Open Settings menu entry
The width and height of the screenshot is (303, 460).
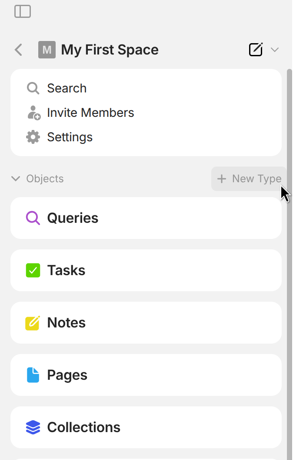70,137
